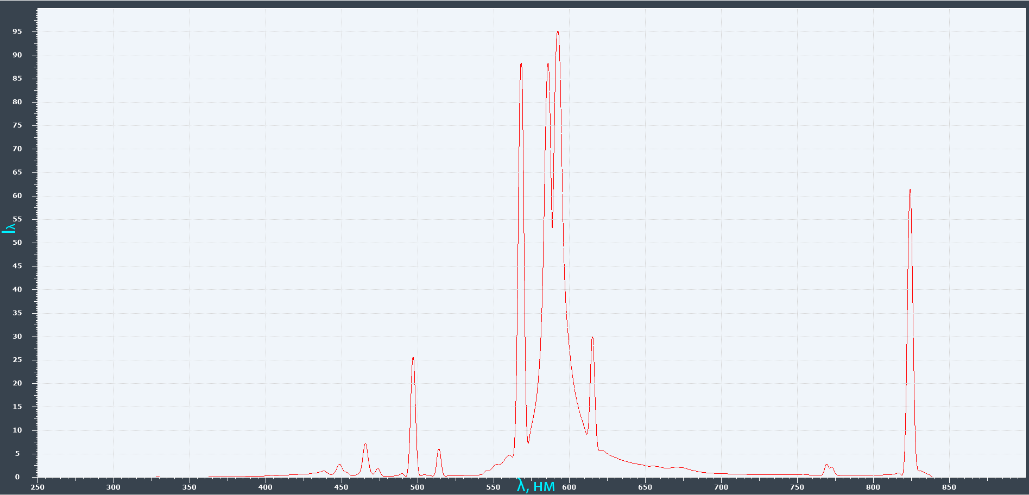Click the tallest peak top near 592 nm
The height and width of the screenshot is (495, 1029).
coord(558,32)
